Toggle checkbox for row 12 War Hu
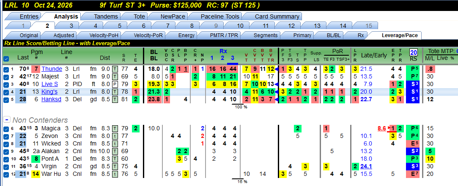 click(x=6, y=174)
